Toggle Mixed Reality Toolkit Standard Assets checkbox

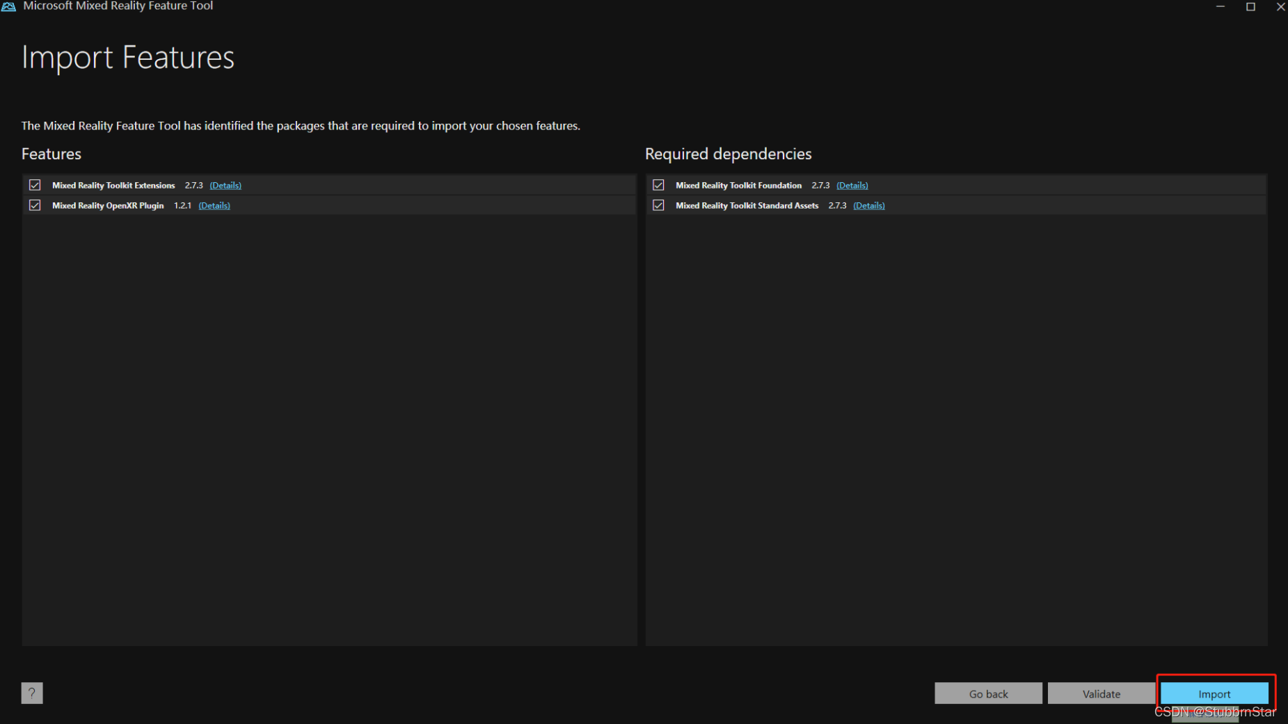click(658, 205)
